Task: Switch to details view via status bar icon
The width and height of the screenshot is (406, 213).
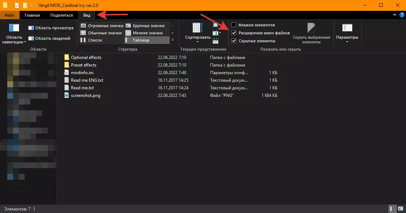Action: coord(393,209)
